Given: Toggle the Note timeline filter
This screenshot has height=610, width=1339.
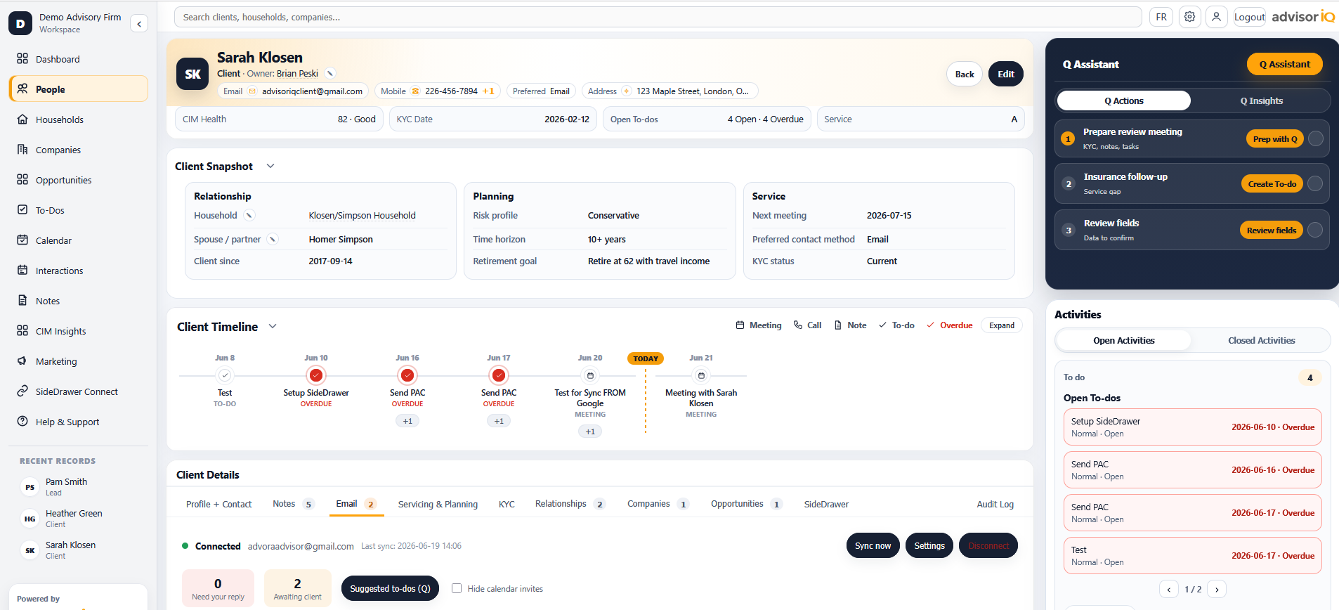Looking at the screenshot, I should click(x=849, y=325).
